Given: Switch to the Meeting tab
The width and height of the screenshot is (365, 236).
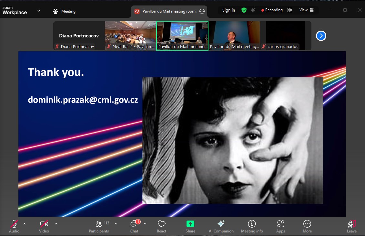Looking at the screenshot, I should (x=64, y=11).
